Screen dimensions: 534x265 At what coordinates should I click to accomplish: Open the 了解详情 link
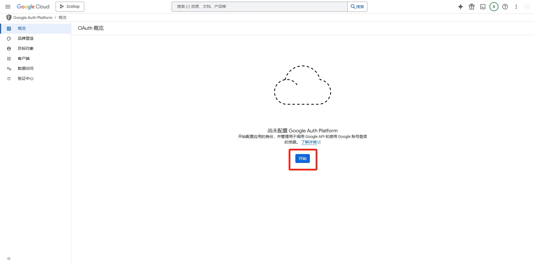(x=311, y=142)
